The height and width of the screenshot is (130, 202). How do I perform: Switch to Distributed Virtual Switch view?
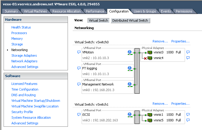click(130, 20)
